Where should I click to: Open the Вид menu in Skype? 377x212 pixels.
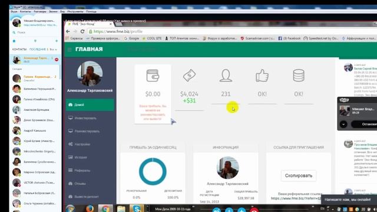click(x=62, y=12)
